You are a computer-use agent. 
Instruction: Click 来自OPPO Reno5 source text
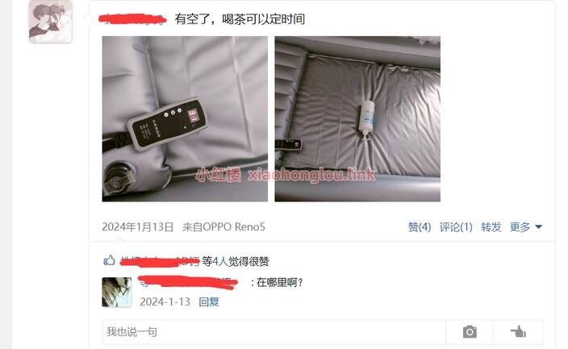click(223, 227)
